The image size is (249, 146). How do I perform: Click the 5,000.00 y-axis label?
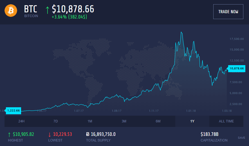pyautogui.click(x=236, y=93)
